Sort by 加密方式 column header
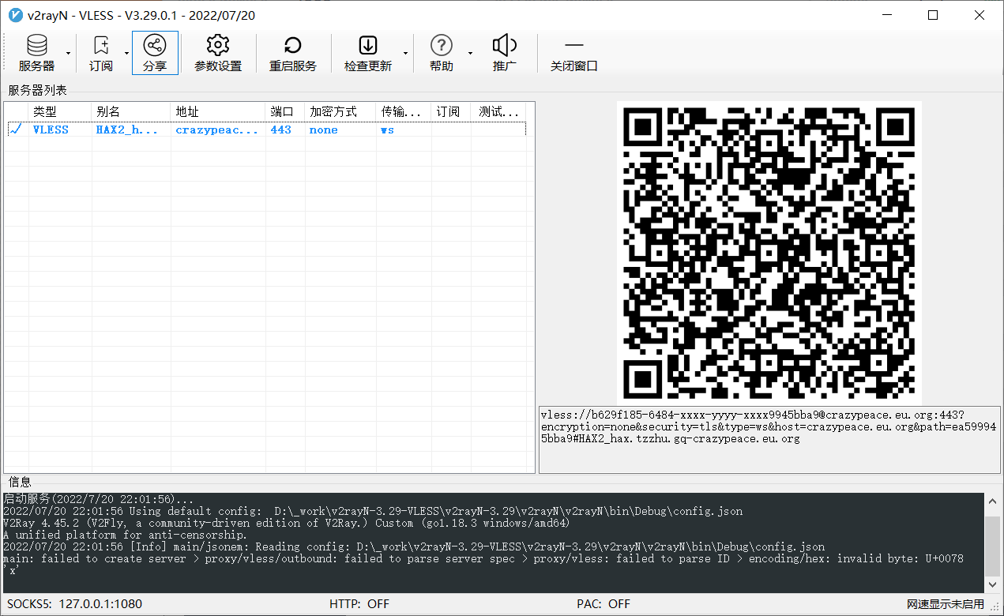 pos(340,111)
